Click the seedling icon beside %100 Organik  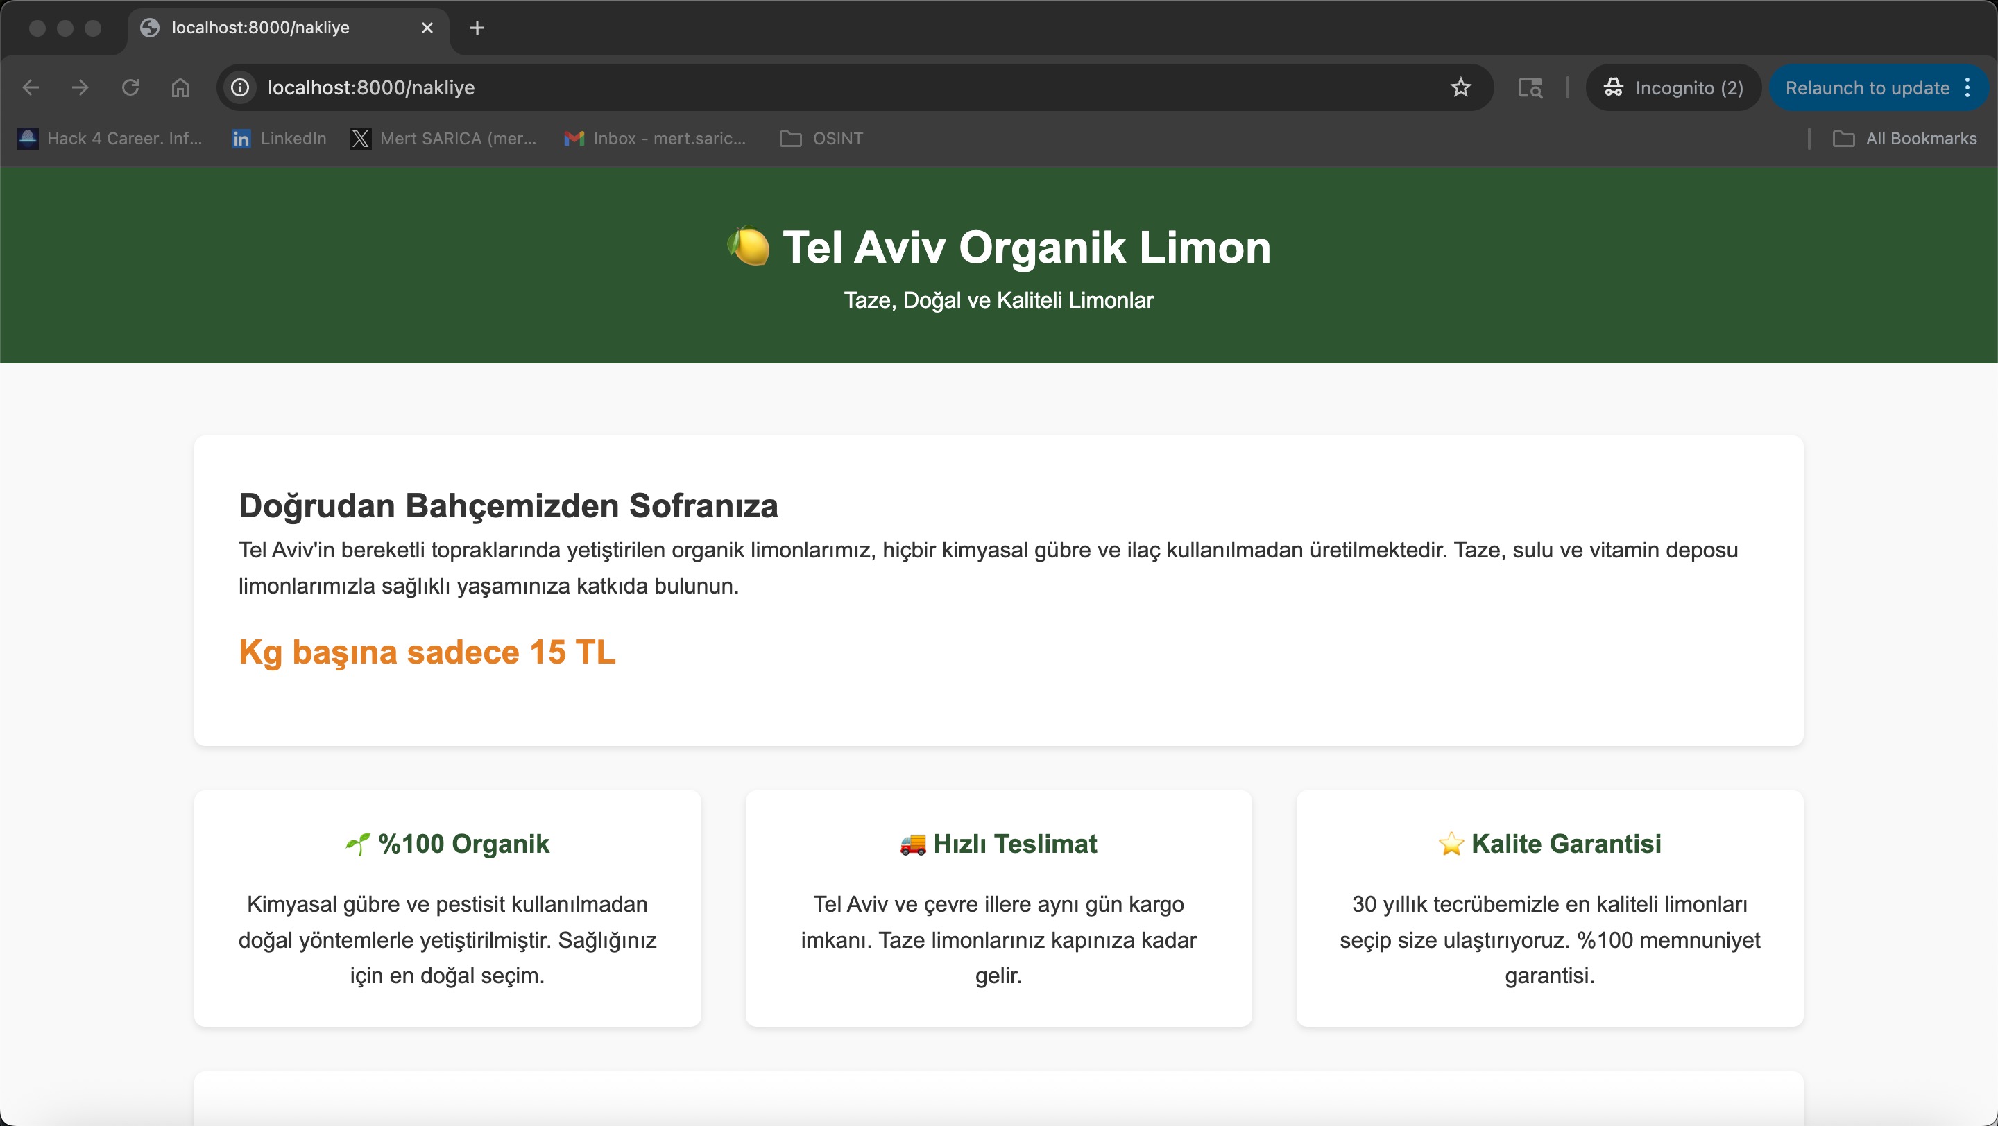click(357, 843)
